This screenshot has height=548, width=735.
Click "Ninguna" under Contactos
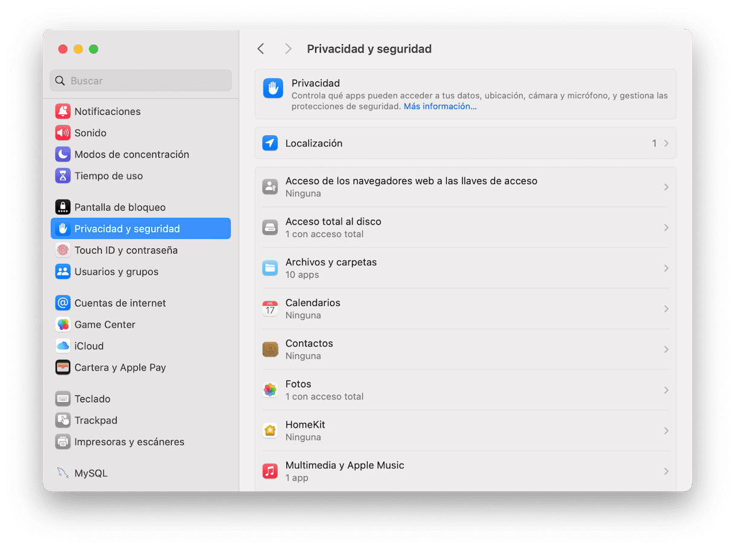(303, 356)
